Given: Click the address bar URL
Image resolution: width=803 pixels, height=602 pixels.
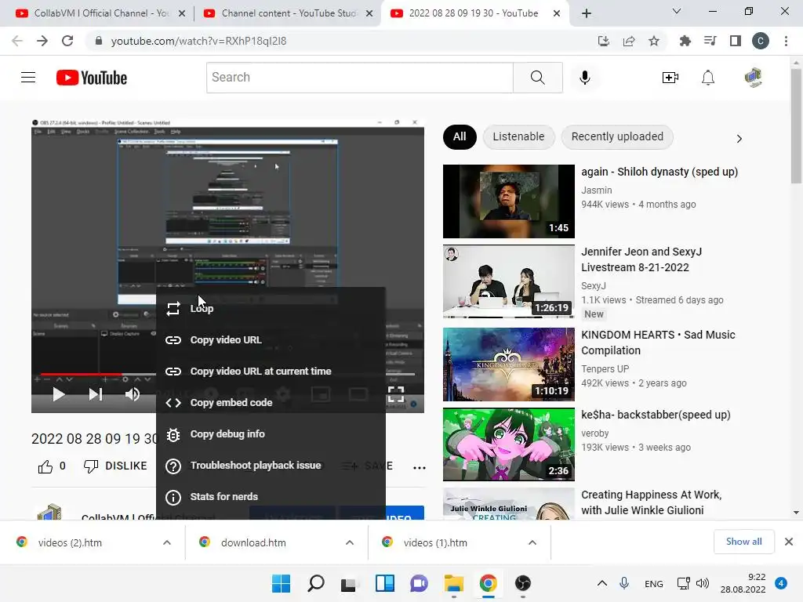Looking at the screenshot, I should click(198, 41).
